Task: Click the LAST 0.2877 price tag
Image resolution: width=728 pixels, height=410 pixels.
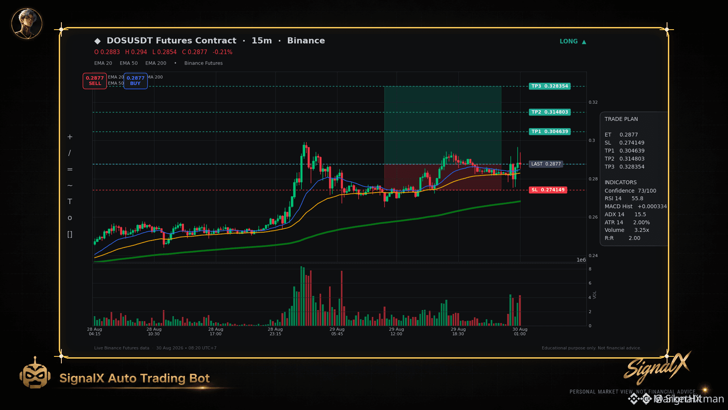Action: click(546, 164)
